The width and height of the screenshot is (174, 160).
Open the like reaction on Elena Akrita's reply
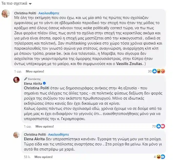coord(158,126)
